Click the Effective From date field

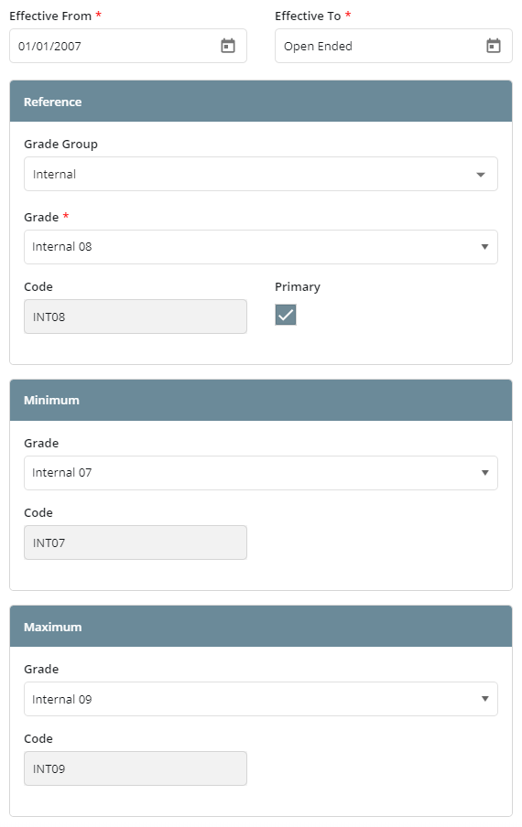(127, 46)
